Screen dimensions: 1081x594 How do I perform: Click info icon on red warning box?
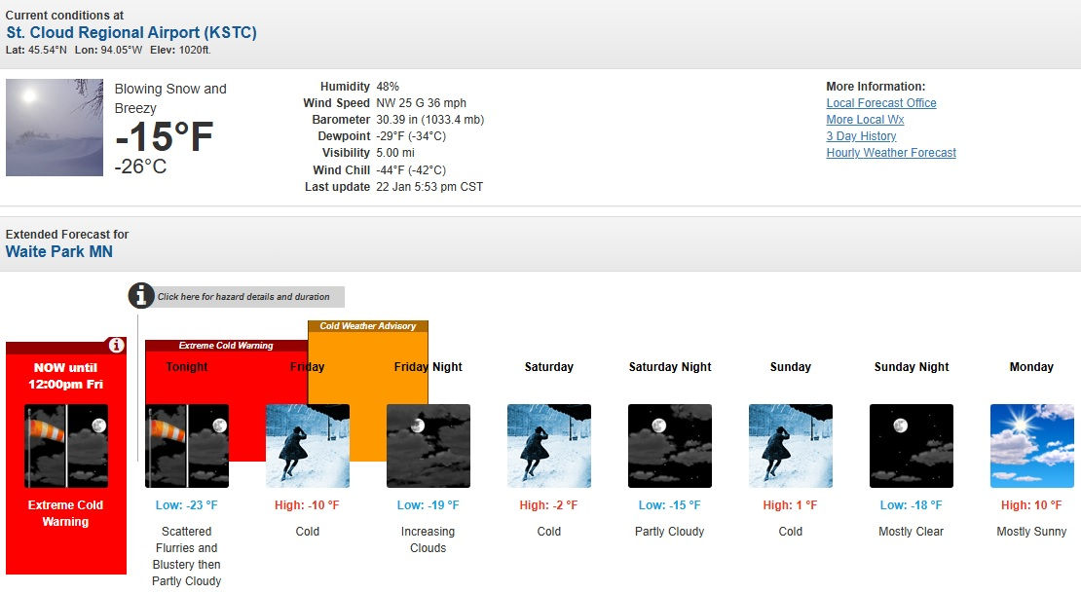click(116, 346)
